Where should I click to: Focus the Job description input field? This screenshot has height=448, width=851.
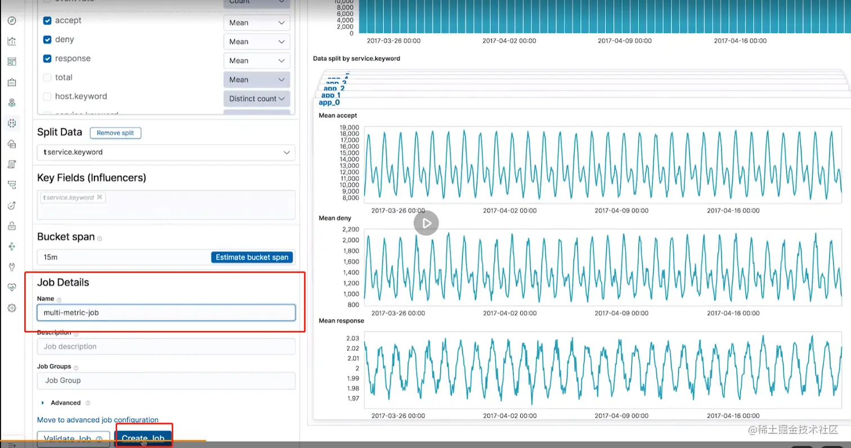click(166, 346)
